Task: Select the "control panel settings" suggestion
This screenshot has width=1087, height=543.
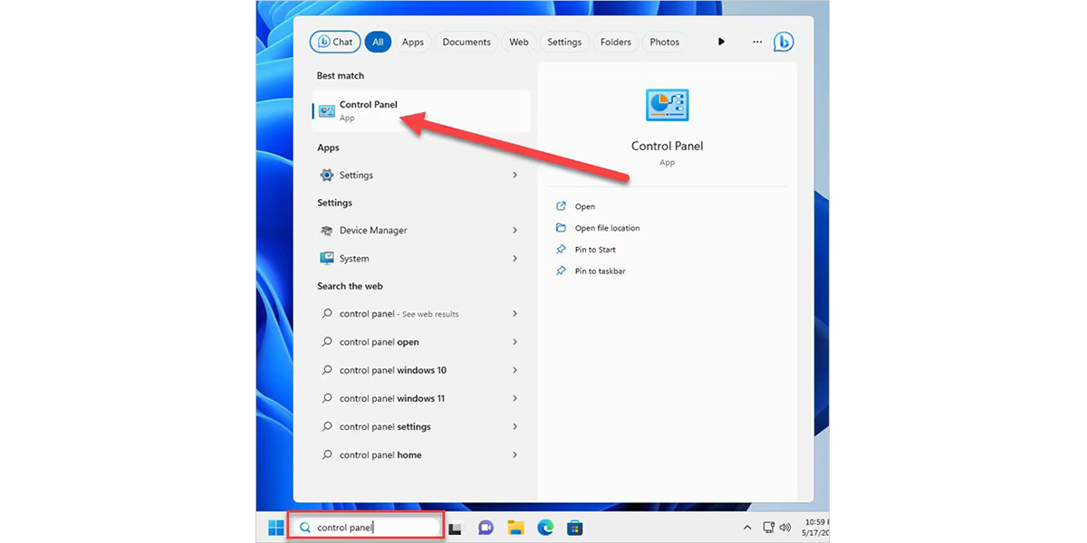Action: [421, 426]
